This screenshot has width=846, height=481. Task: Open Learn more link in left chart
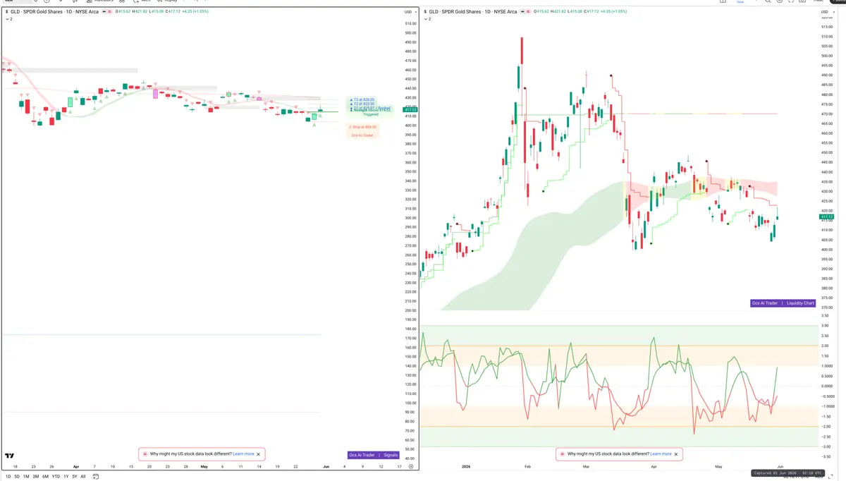tap(243, 454)
